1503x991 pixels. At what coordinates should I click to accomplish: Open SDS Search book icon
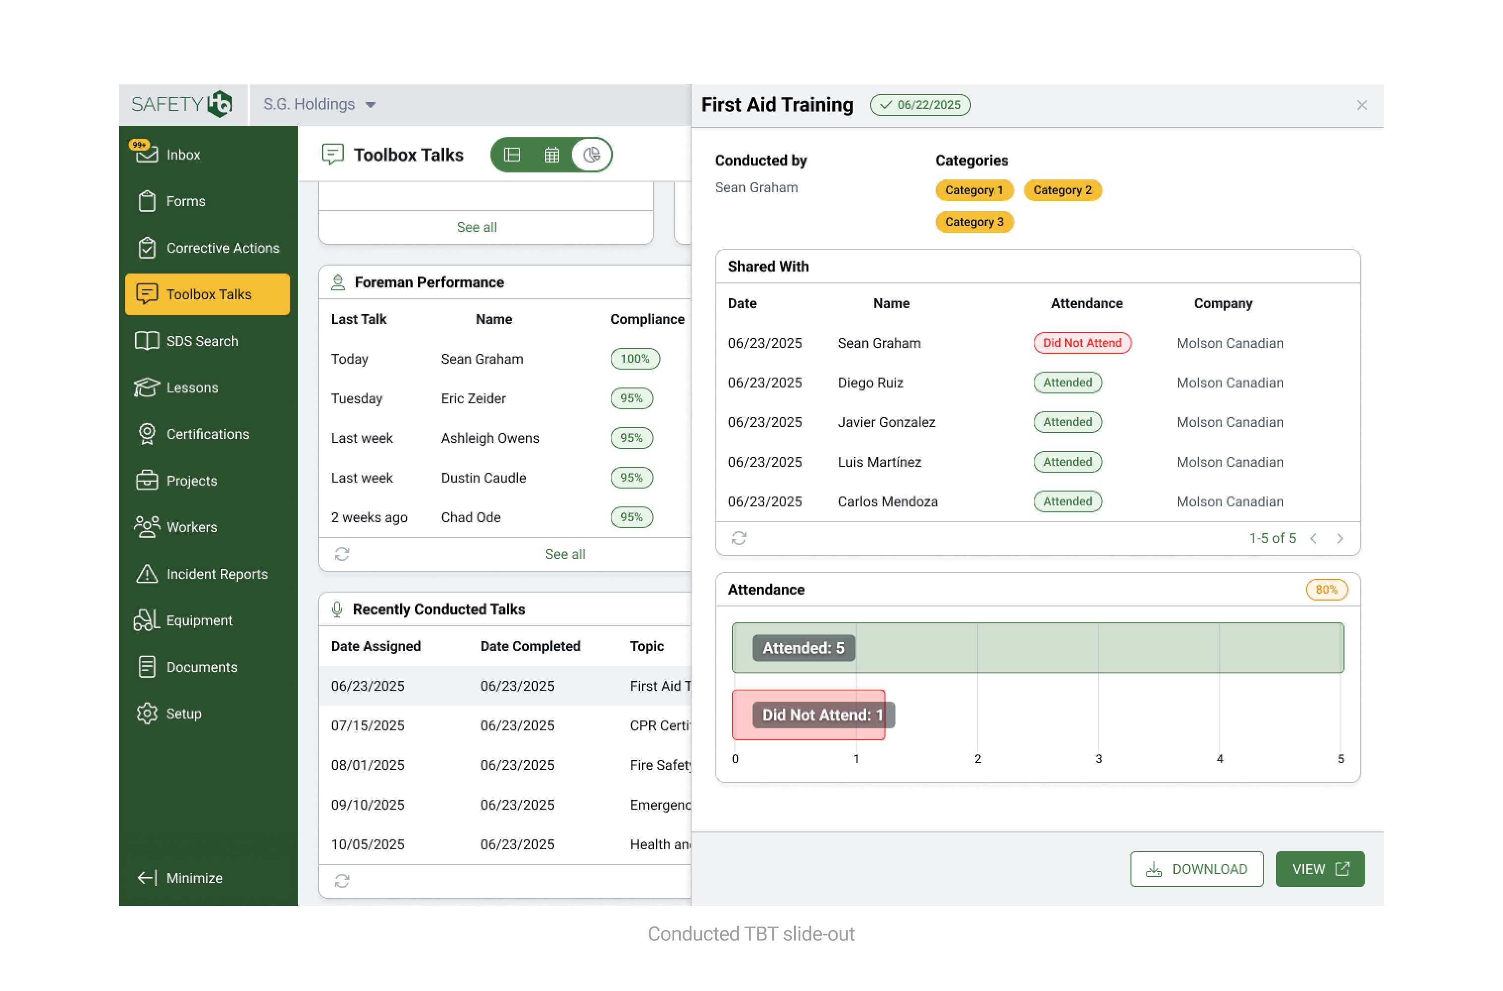[x=147, y=341]
